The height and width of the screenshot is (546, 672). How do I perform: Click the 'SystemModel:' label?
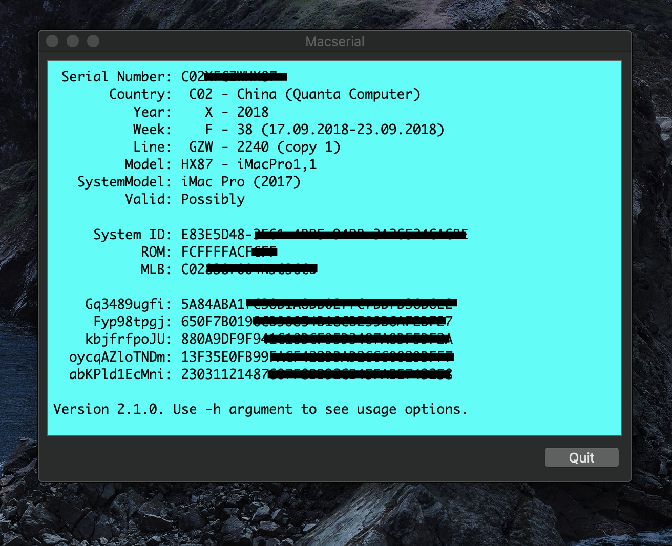(125, 182)
